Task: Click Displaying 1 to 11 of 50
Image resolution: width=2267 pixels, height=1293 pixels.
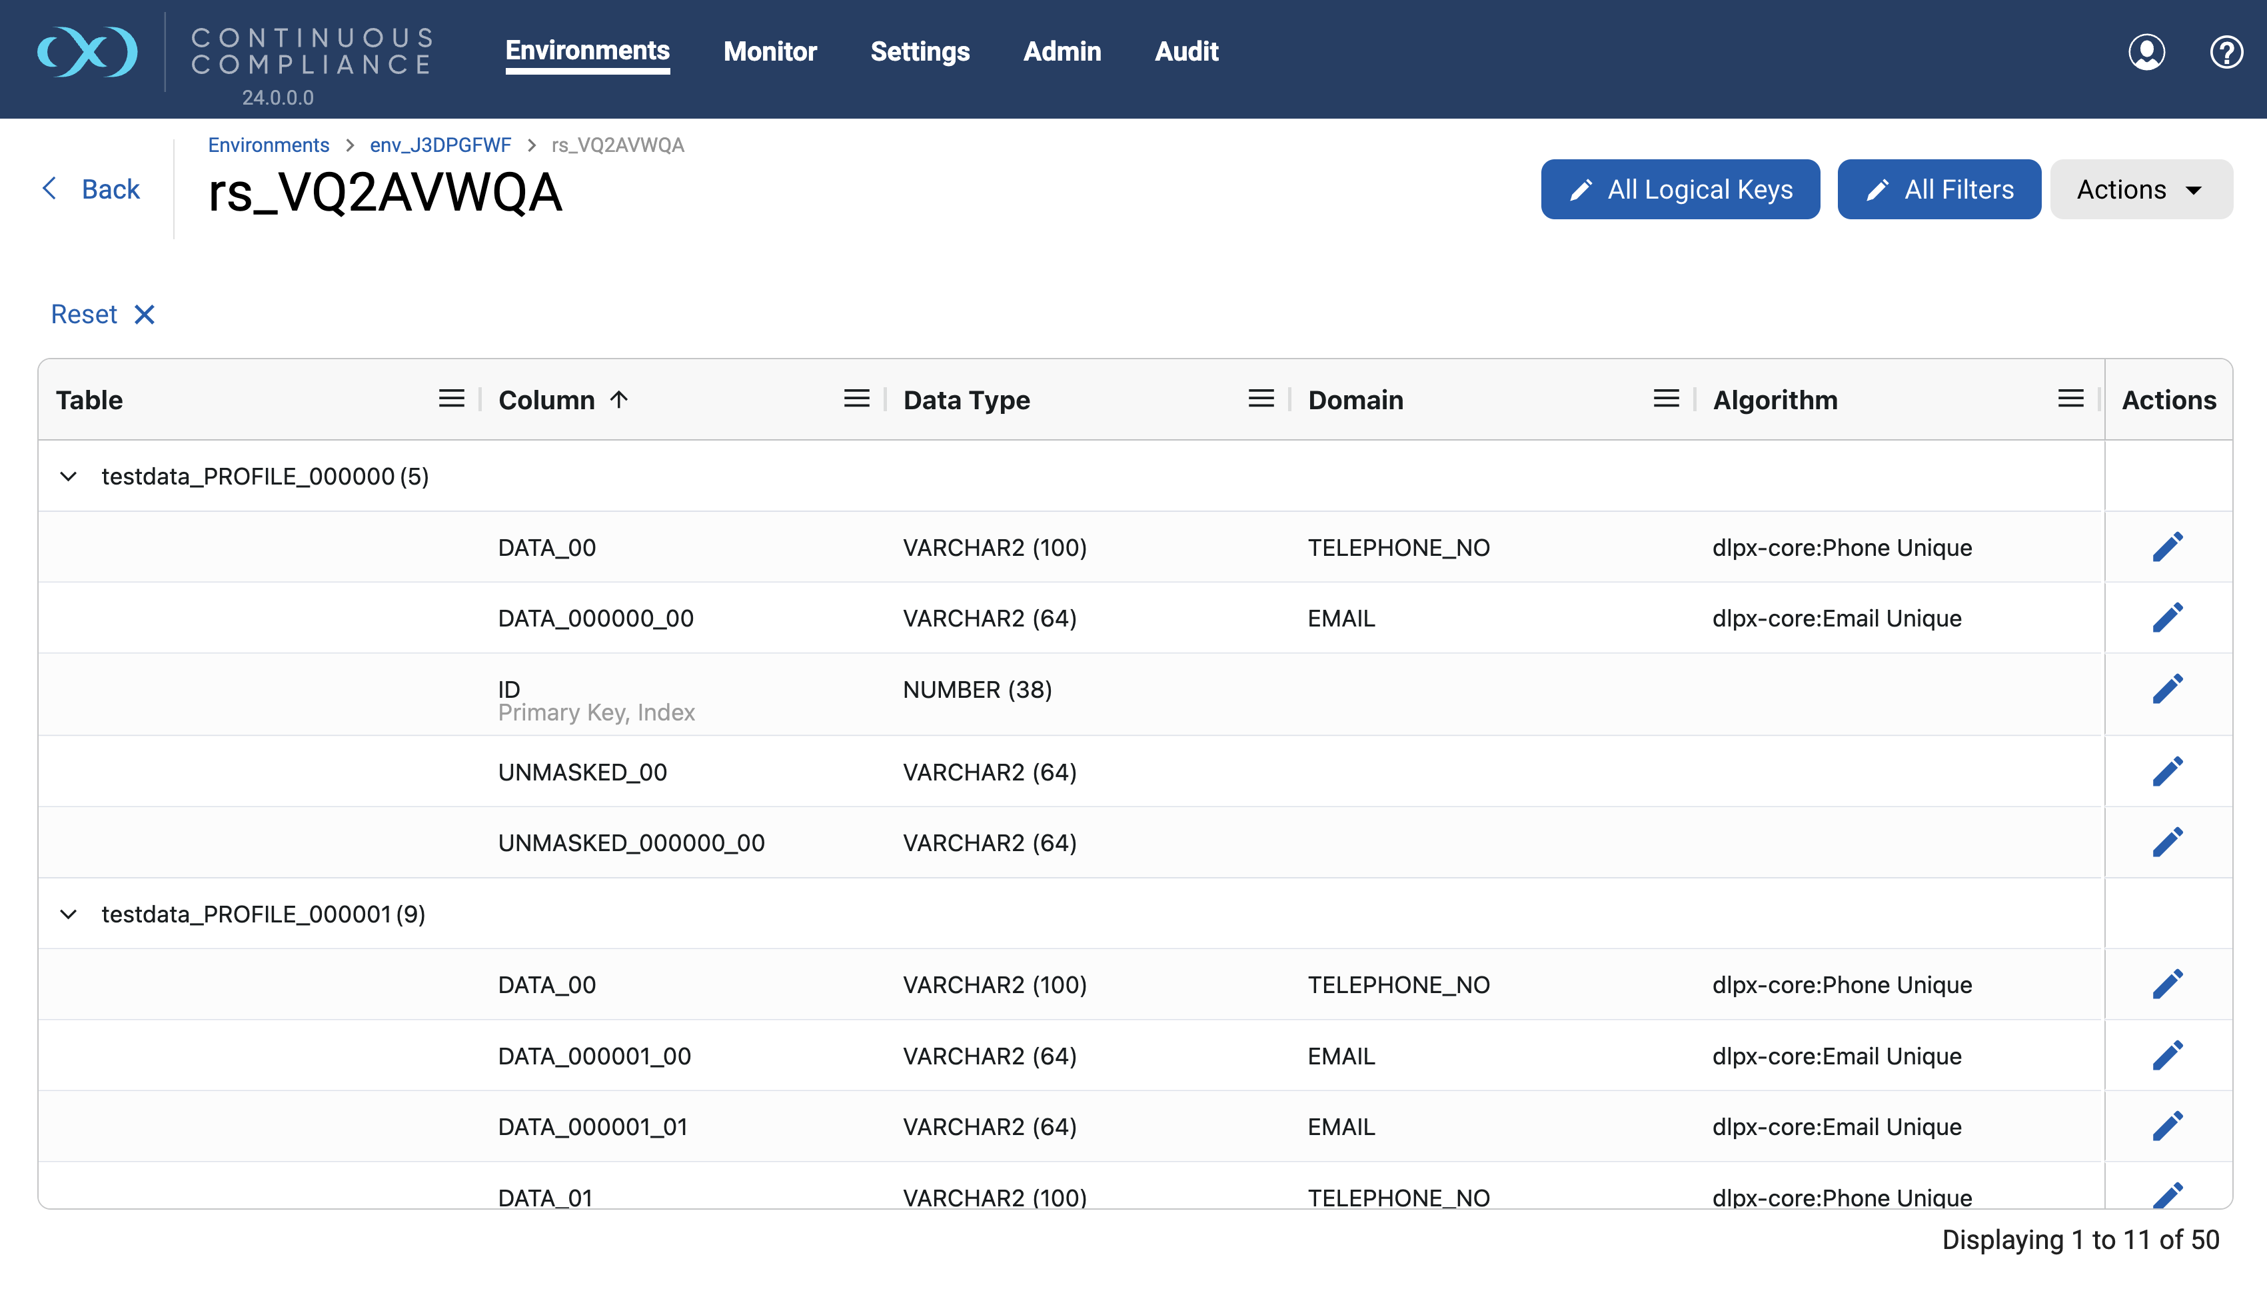Action: 2080,1240
